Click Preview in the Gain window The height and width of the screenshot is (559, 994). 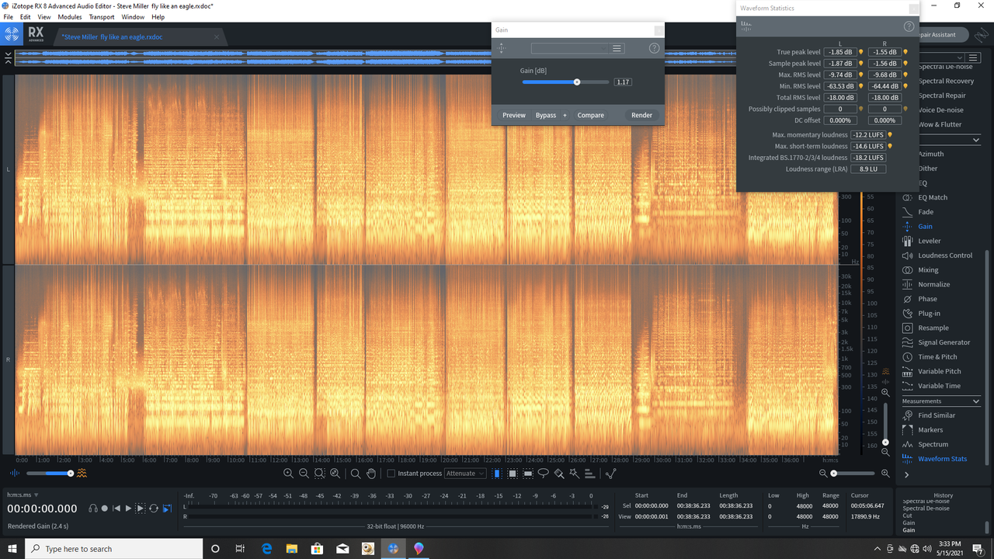514,115
